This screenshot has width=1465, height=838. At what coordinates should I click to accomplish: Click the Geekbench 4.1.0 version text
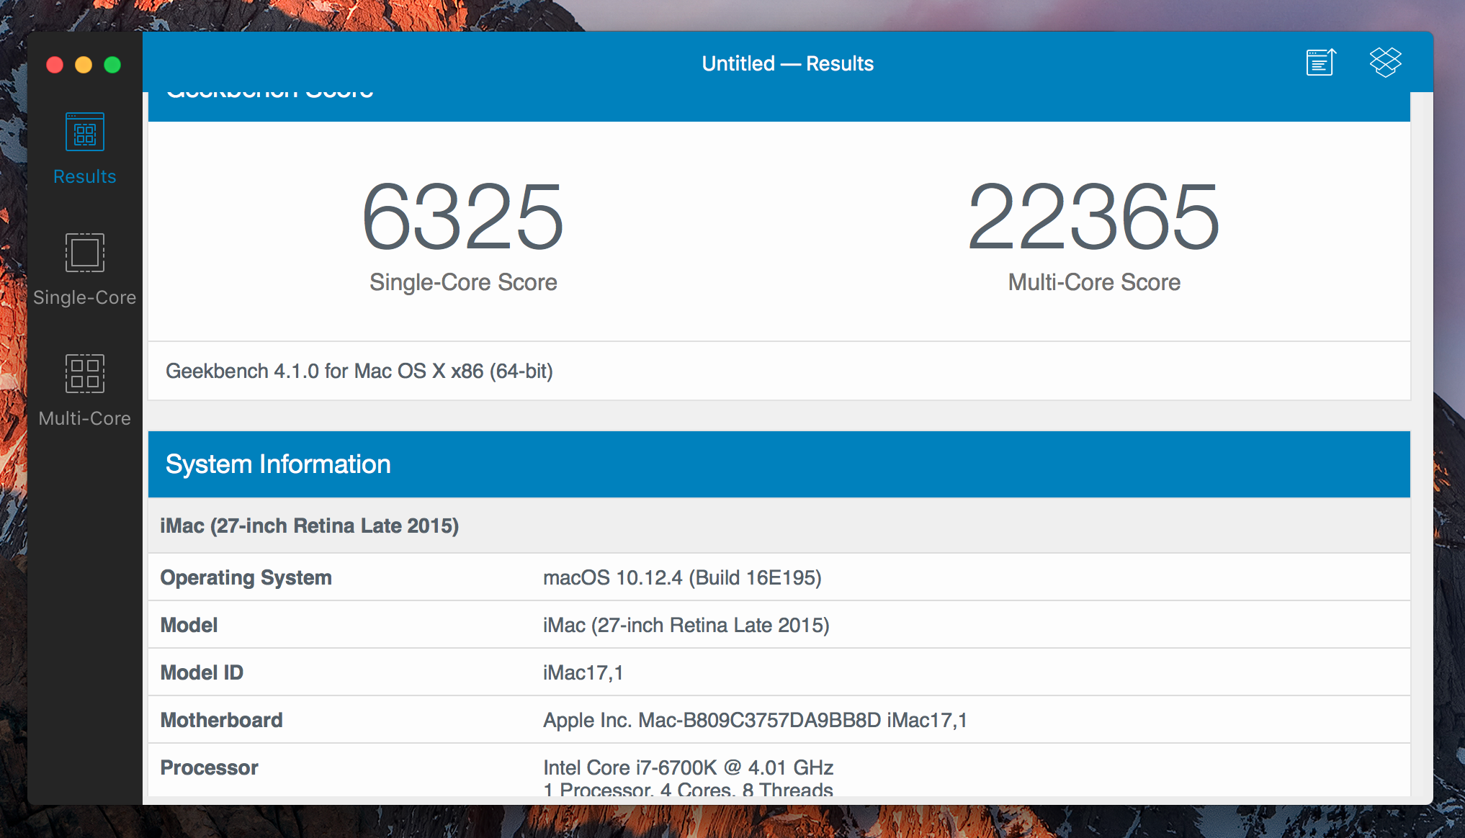359,371
